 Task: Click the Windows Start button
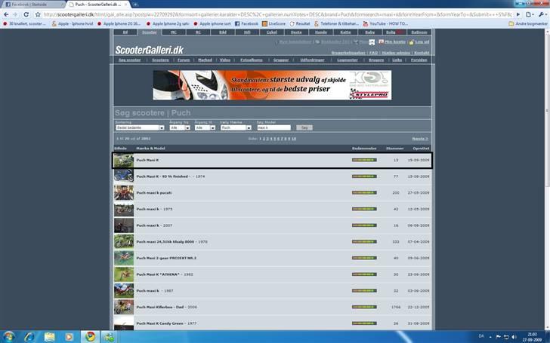pos(8,335)
